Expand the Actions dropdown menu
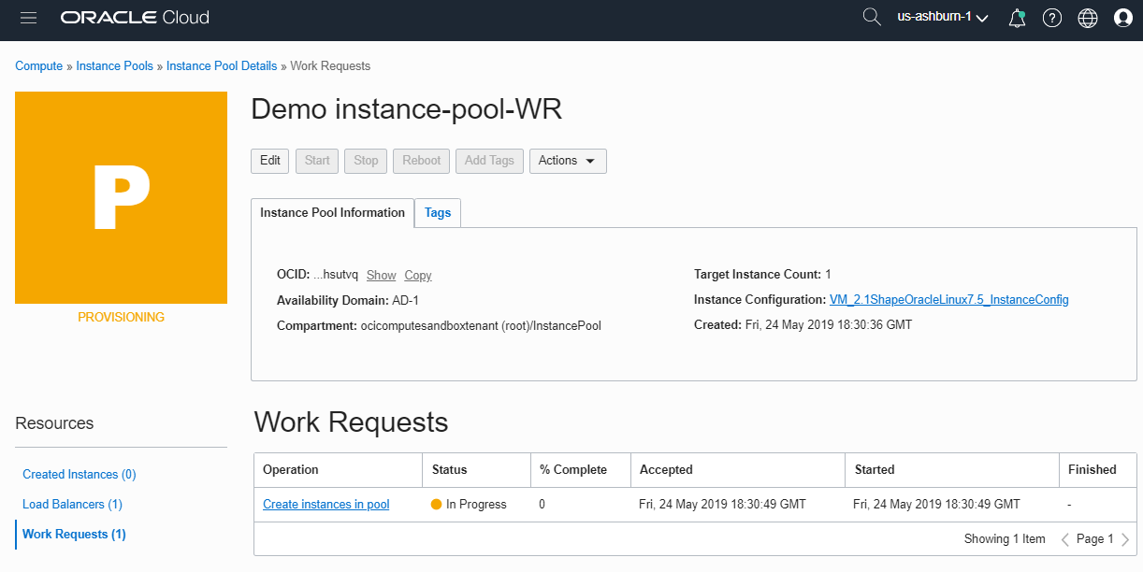The image size is (1143, 572). [x=568, y=161]
